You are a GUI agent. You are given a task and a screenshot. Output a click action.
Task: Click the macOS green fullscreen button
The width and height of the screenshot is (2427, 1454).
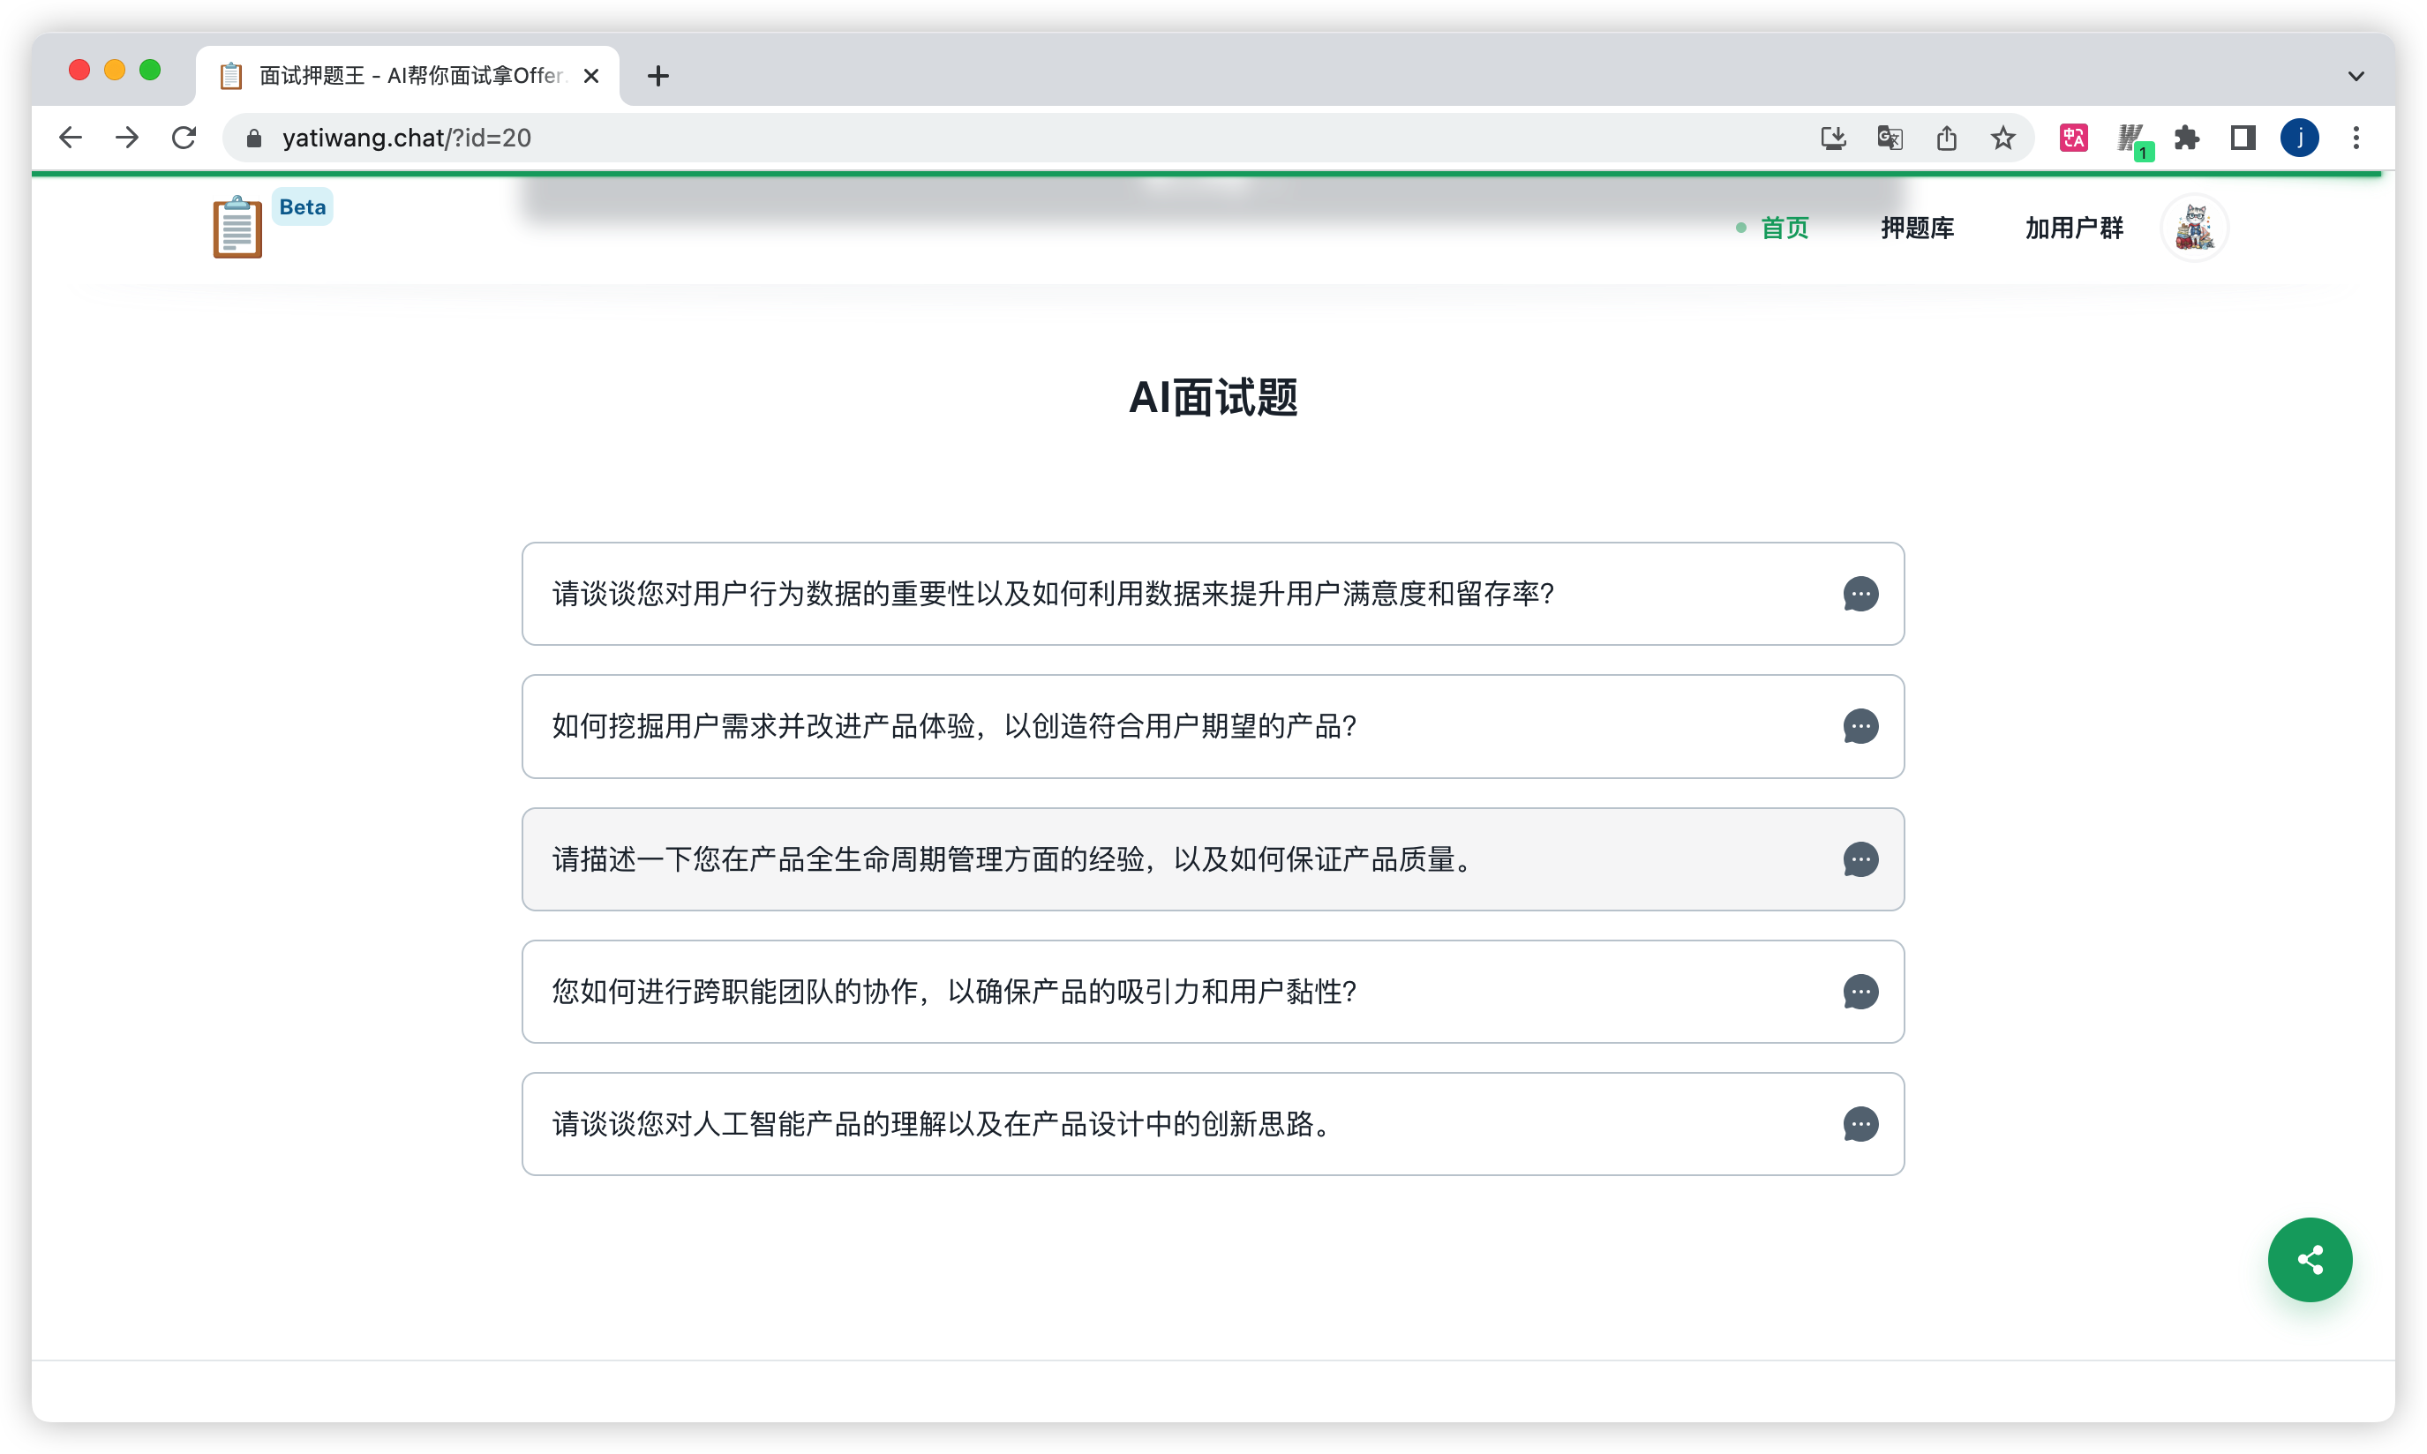point(150,70)
